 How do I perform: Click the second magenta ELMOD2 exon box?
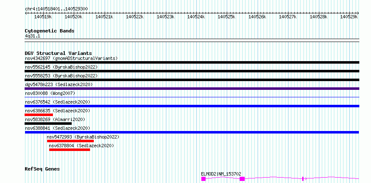click(242, 179)
